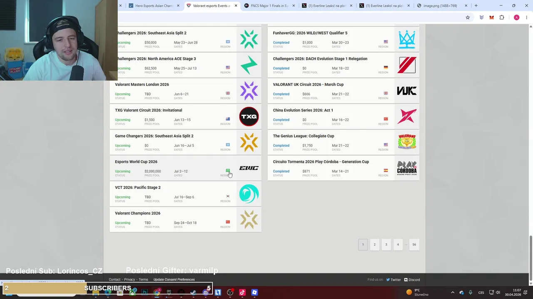The height and width of the screenshot is (299, 533).
Task: Click Update Consent Preferences
Action: 174,279
